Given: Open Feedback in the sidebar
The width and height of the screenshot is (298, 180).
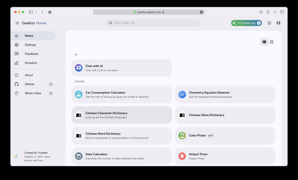Looking at the screenshot, I should coord(33,54).
